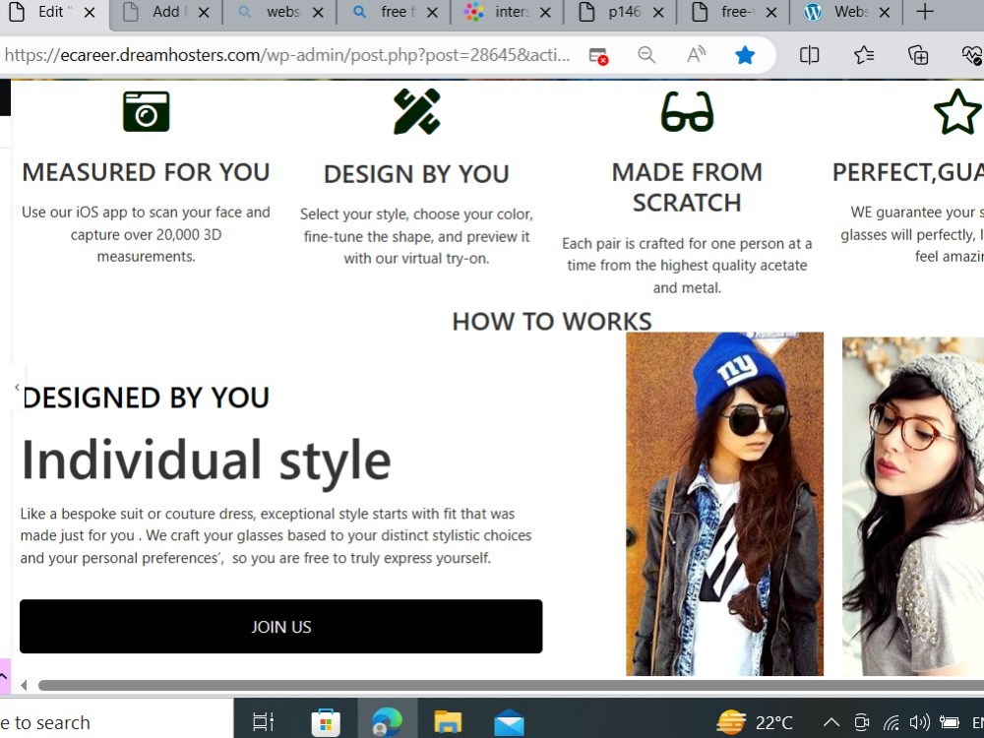This screenshot has width=984, height=738.
Task: Click the 'Use our iOS app' description text
Action: tap(147, 234)
